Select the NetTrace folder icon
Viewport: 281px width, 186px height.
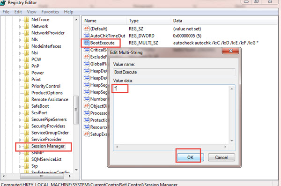pos(26,20)
